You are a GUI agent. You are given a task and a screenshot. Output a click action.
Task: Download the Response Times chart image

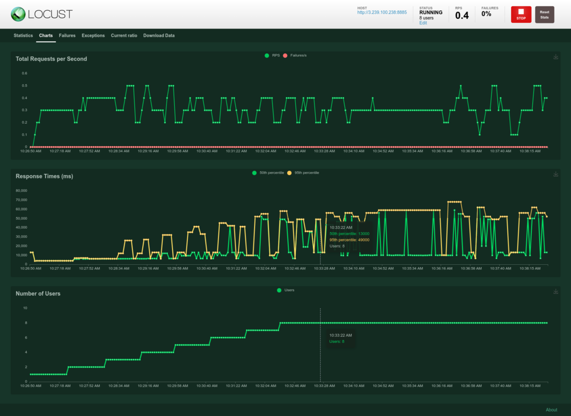point(556,174)
